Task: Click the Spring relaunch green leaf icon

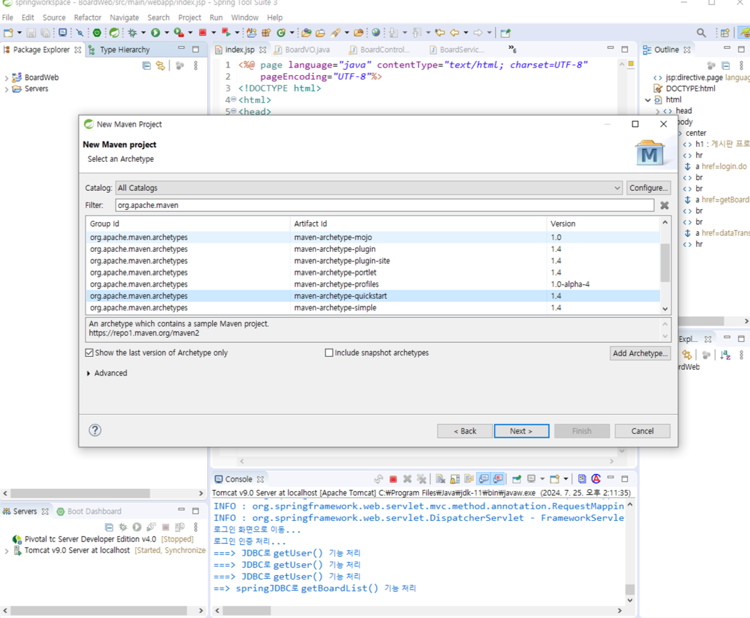Action: 114,33
